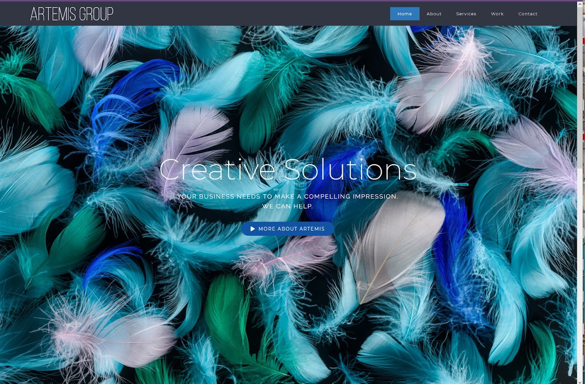585x384 pixels.
Task: Click the vertical scrollbar thumb
Action: coord(581,88)
